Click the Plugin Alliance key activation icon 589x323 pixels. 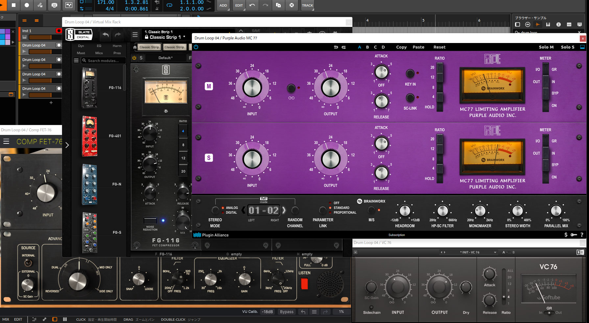pos(574,235)
